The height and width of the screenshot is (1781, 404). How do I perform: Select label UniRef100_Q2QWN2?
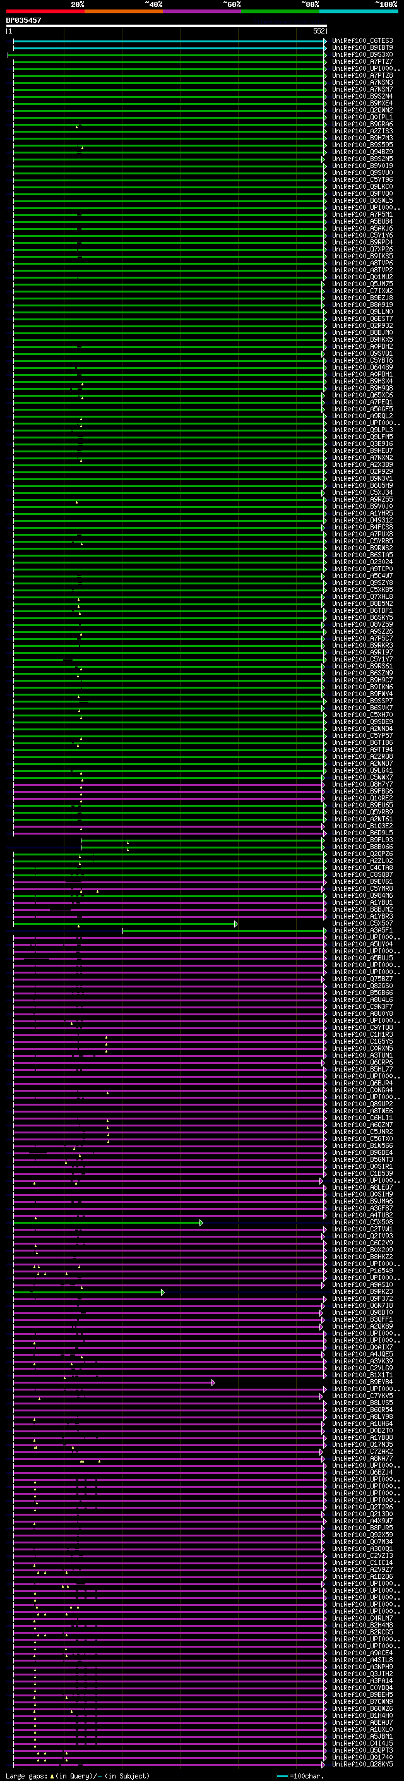click(362, 110)
